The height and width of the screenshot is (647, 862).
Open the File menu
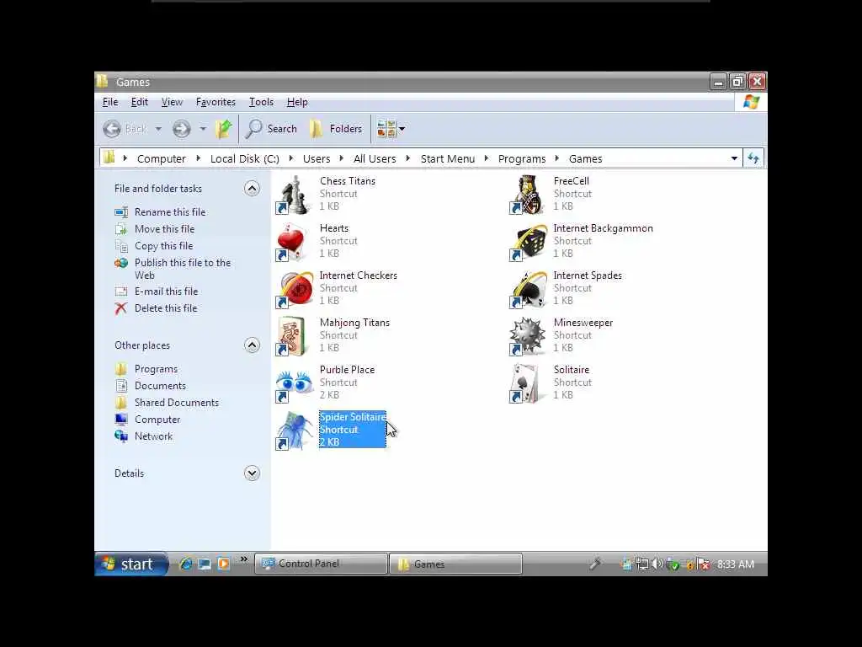click(x=110, y=102)
